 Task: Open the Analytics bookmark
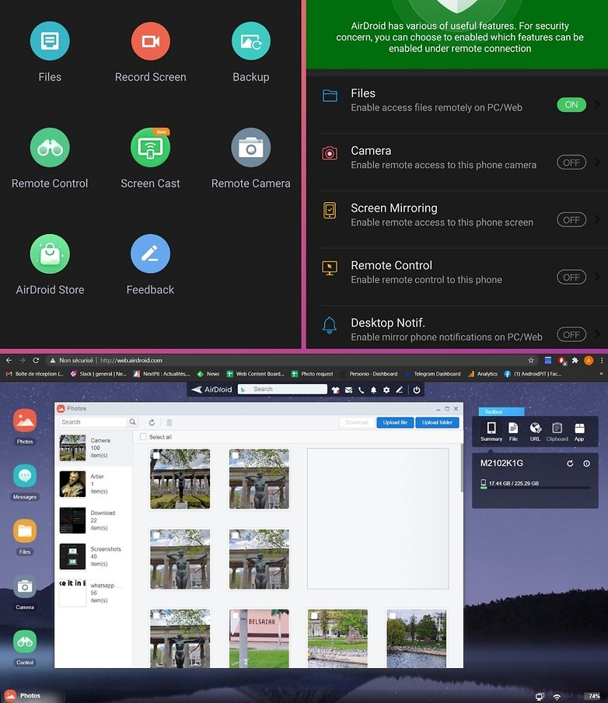pyautogui.click(x=483, y=373)
